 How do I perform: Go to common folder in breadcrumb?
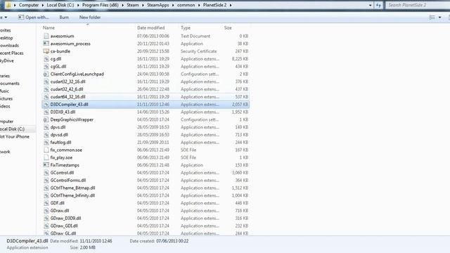coord(186,5)
